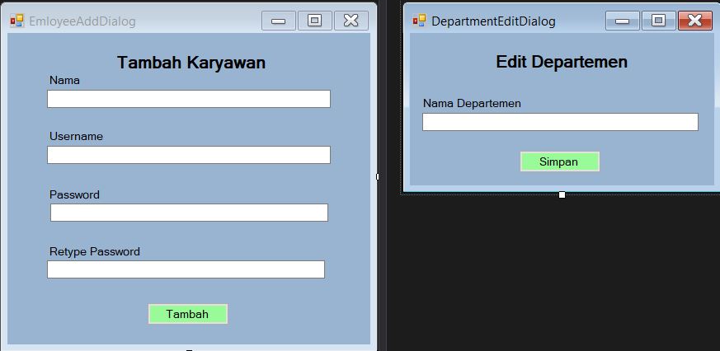Maximize the EmloyeeAddDialog window
This screenshot has width=720, height=351.
click(314, 21)
